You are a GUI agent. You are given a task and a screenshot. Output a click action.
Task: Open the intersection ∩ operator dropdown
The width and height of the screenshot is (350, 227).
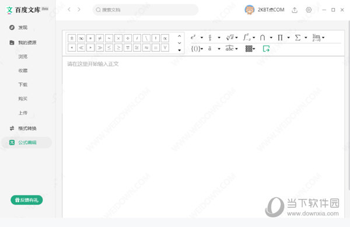266,37
